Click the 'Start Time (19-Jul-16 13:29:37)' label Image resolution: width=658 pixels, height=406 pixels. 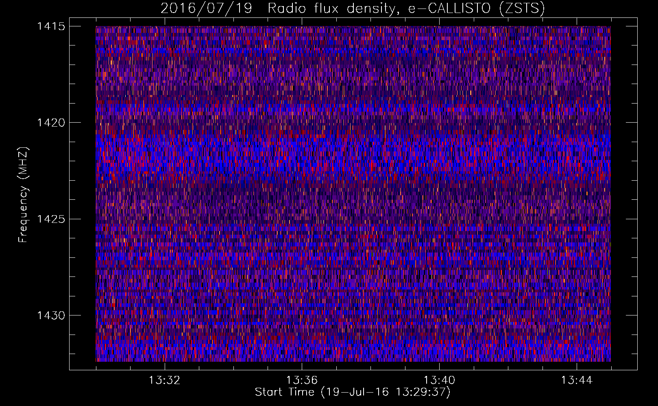click(353, 392)
